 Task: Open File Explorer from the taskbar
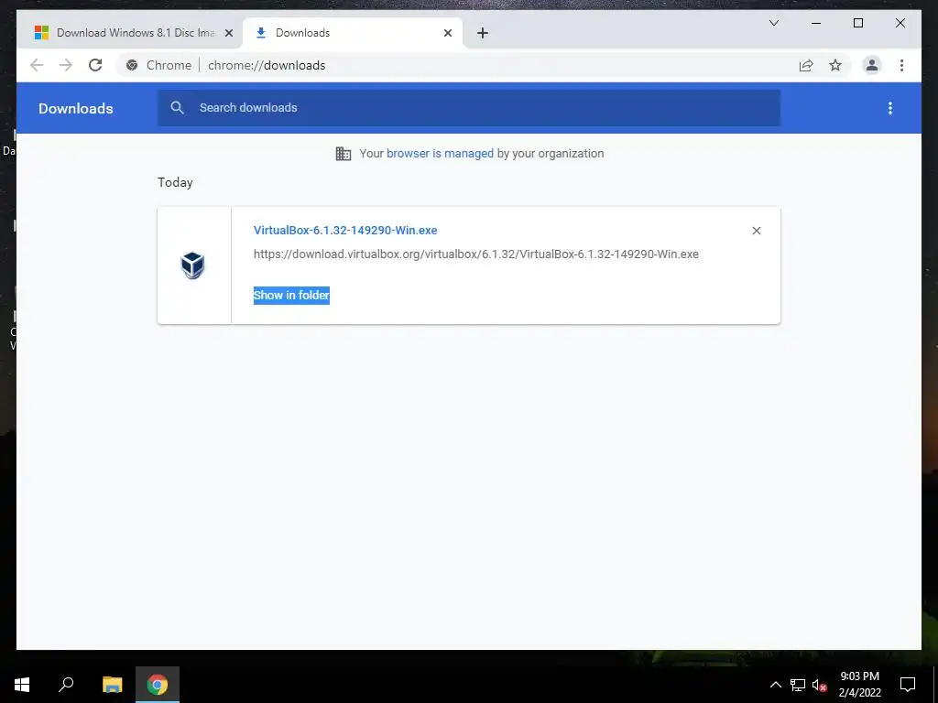point(112,685)
